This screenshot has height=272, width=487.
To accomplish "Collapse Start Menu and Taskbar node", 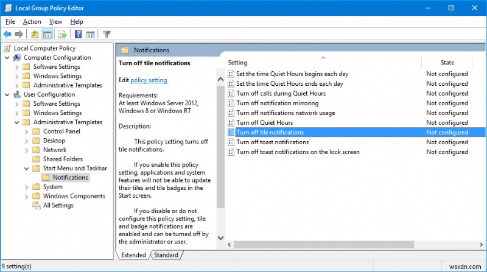I will pyautogui.click(x=26, y=169).
